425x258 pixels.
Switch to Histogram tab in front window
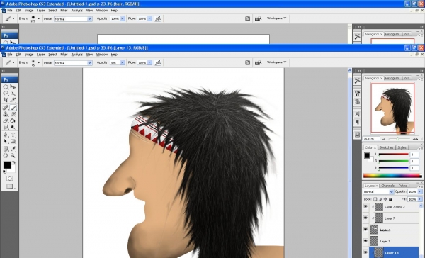click(392, 78)
